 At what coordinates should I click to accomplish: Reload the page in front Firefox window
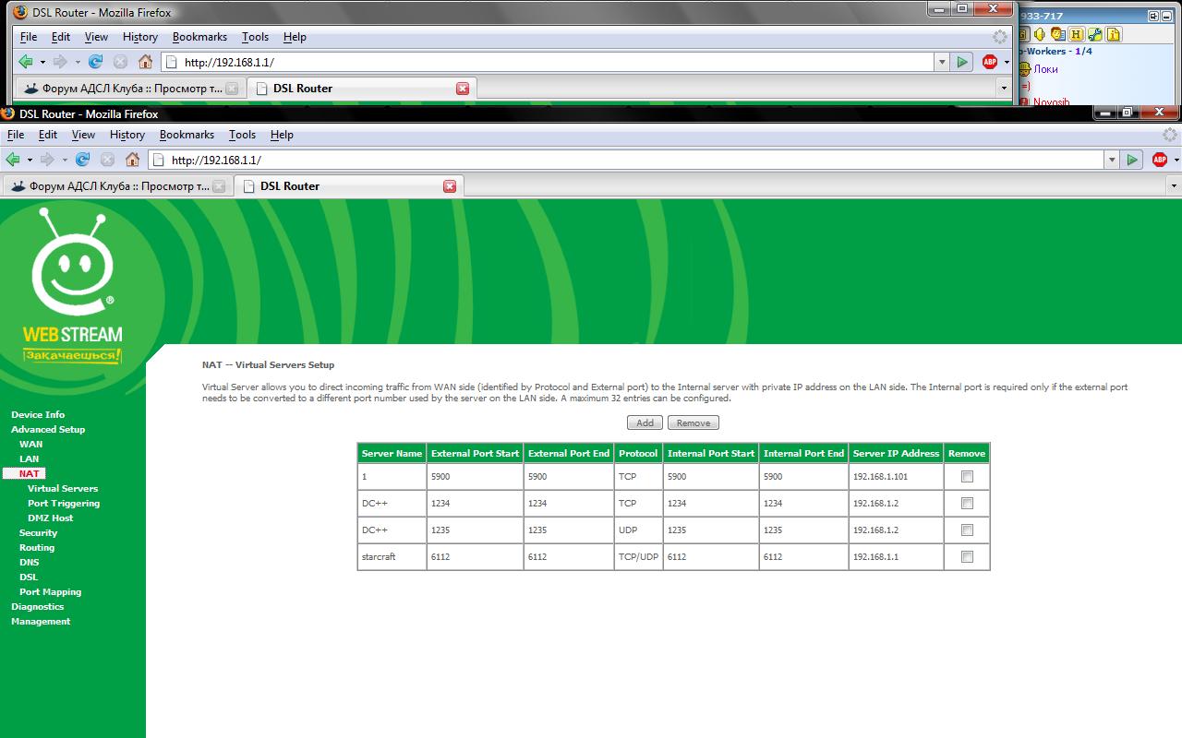click(83, 160)
